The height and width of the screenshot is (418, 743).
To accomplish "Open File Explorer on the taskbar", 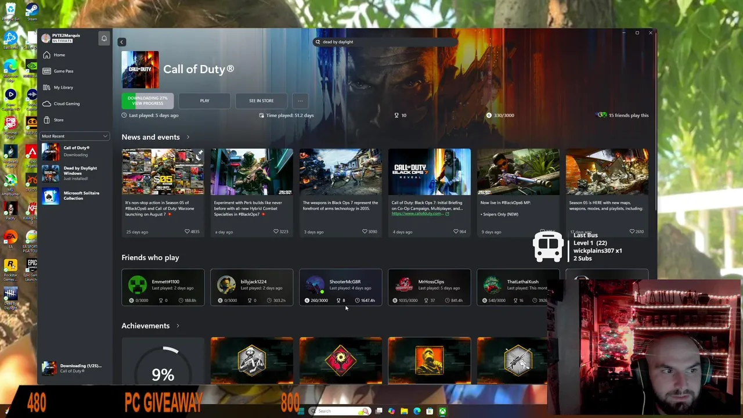I will pyautogui.click(x=404, y=411).
